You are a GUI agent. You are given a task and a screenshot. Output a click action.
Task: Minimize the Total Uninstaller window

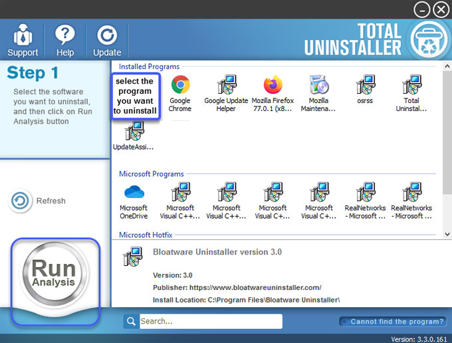coord(421,10)
